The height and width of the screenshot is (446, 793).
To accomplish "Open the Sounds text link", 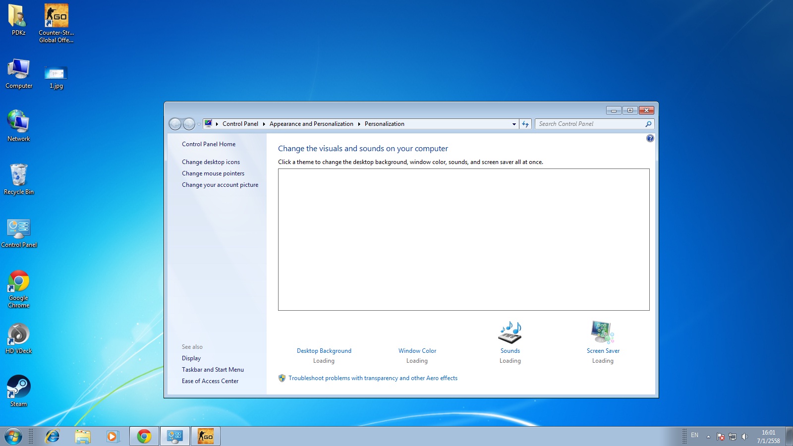I will [x=510, y=351].
